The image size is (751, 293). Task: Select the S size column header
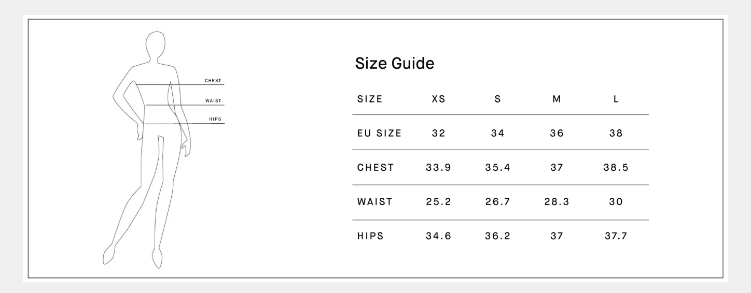[x=497, y=99]
